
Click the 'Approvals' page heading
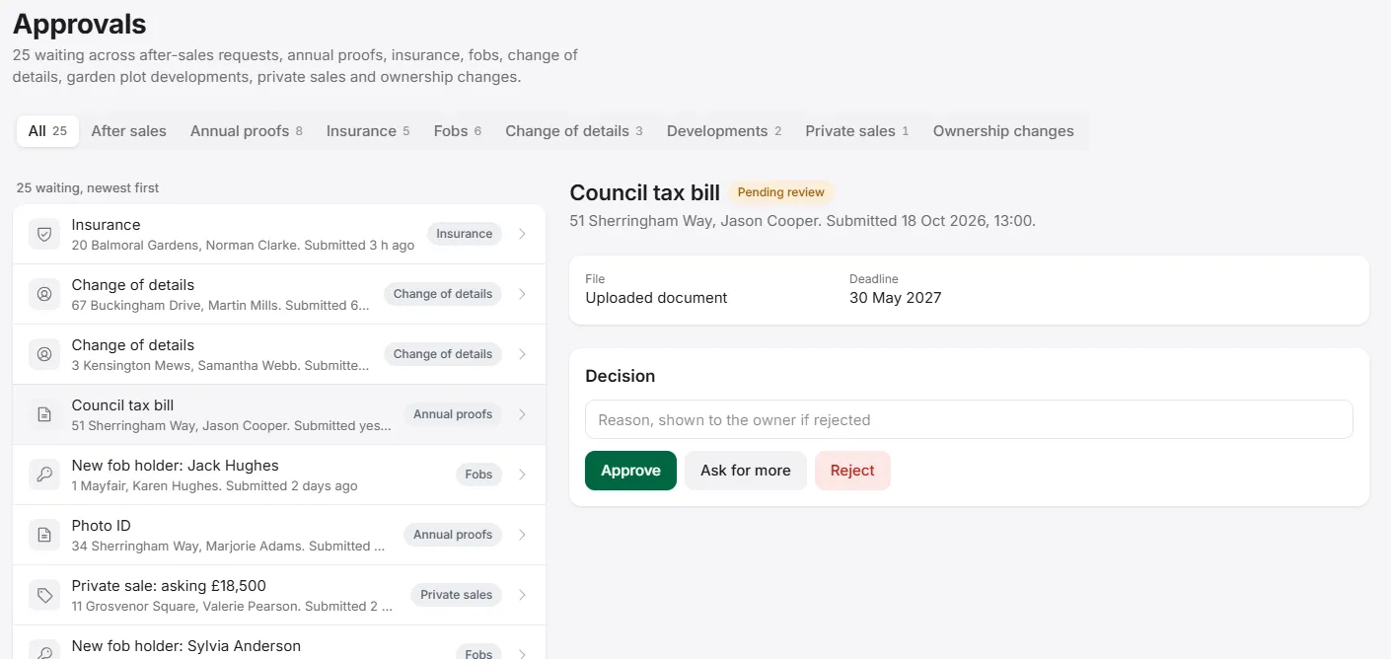(x=80, y=24)
